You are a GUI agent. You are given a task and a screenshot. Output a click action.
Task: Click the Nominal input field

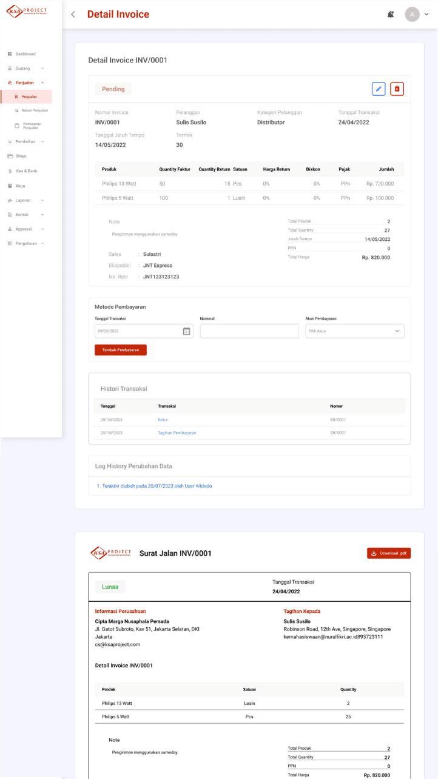pos(249,331)
